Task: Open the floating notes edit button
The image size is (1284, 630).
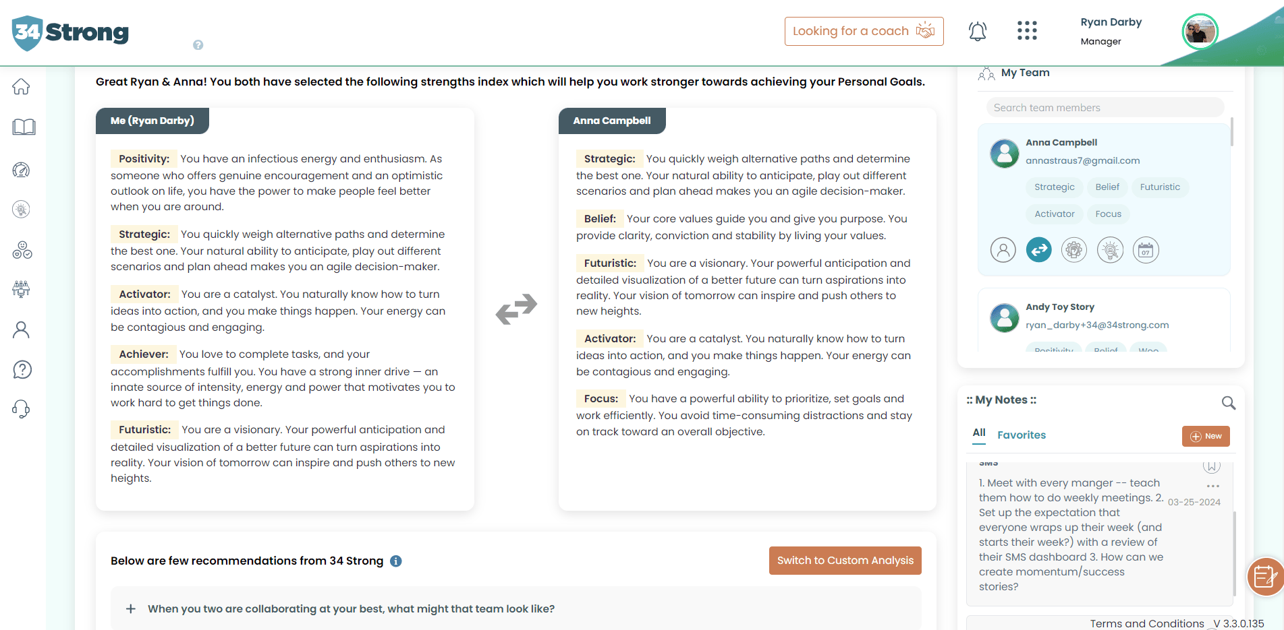Action: coord(1264,577)
